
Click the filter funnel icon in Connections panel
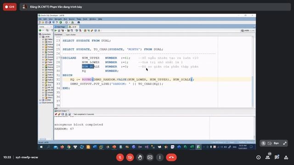[x=52, y=30]
